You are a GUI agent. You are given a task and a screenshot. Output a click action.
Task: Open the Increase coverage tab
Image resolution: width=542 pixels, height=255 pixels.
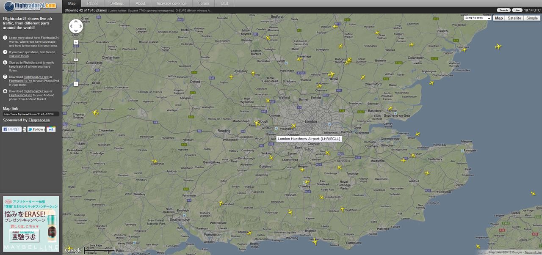[x=172, y=3]
